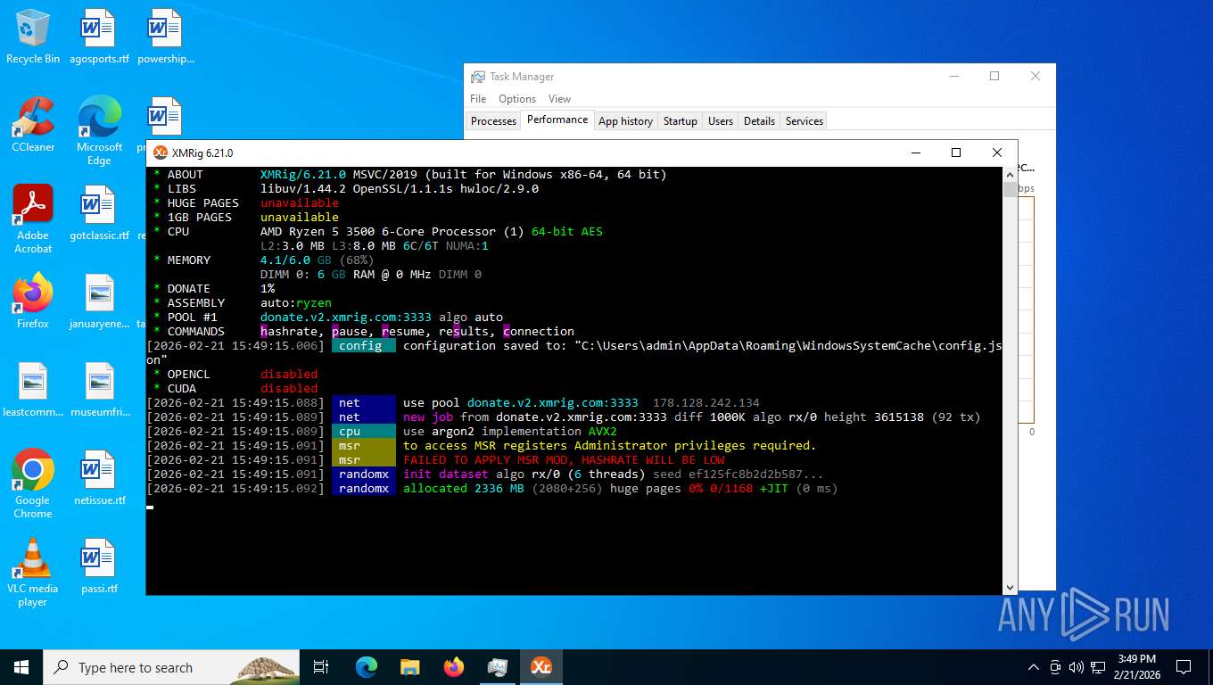Open the network status tray icon
The width and height of the screenshot is (1213, 685).
1097,667
